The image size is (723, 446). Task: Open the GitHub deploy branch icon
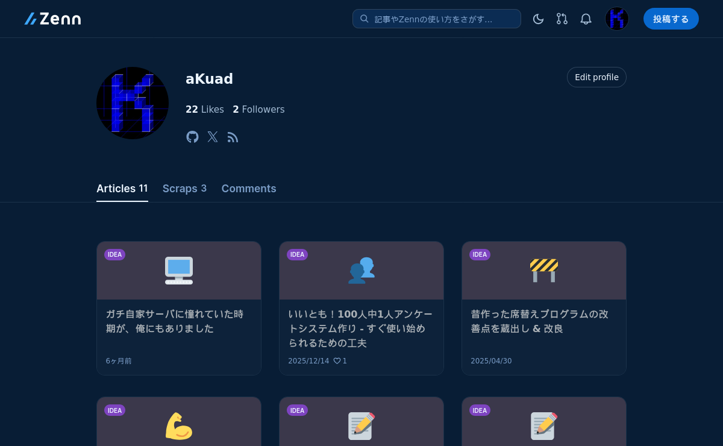[x=562, y=19]
